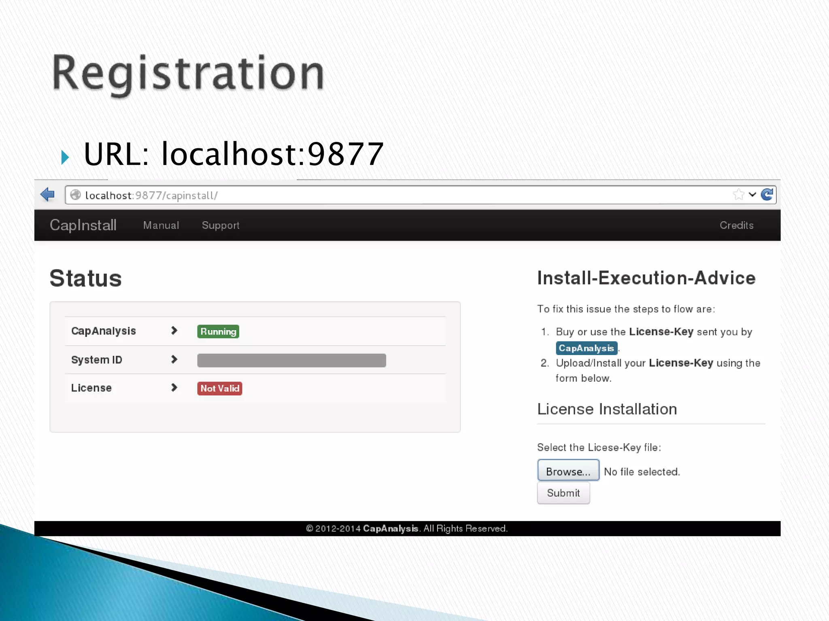The height and width of the screenshot is (621, 829).
Task: Open the URL history dropdown arrow
Action: [752, 195]
